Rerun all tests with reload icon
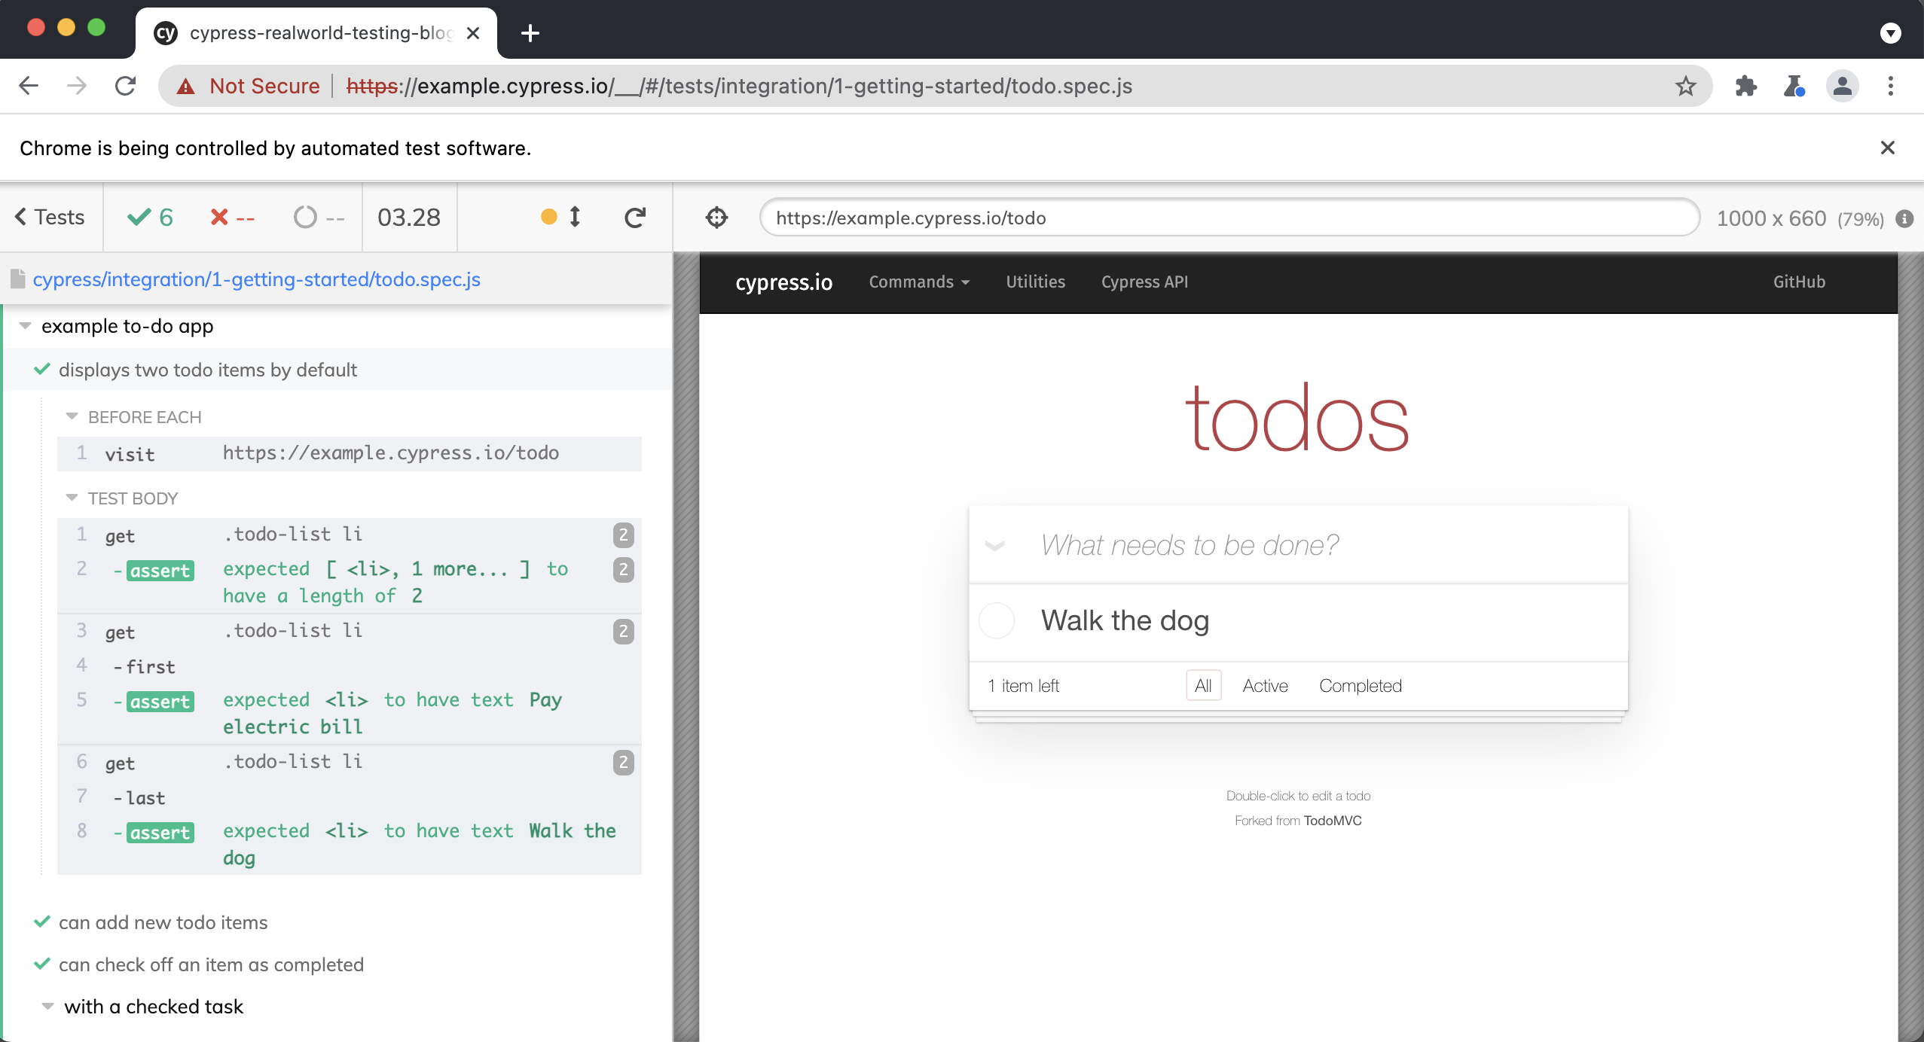 pos(635,217)
